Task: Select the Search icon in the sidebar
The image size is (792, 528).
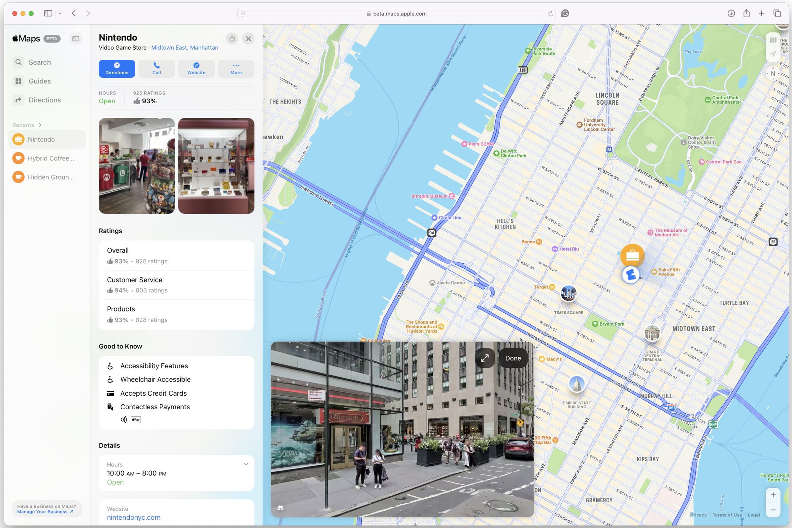Action: pos(18,62)
